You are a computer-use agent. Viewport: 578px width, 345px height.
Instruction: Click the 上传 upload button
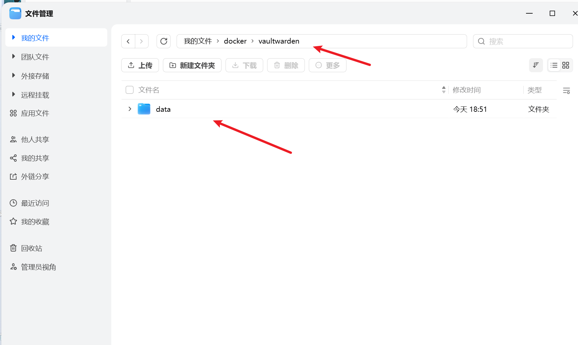(140, 65)
